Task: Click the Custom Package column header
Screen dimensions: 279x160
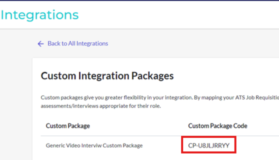Action: tap(68, 126)
